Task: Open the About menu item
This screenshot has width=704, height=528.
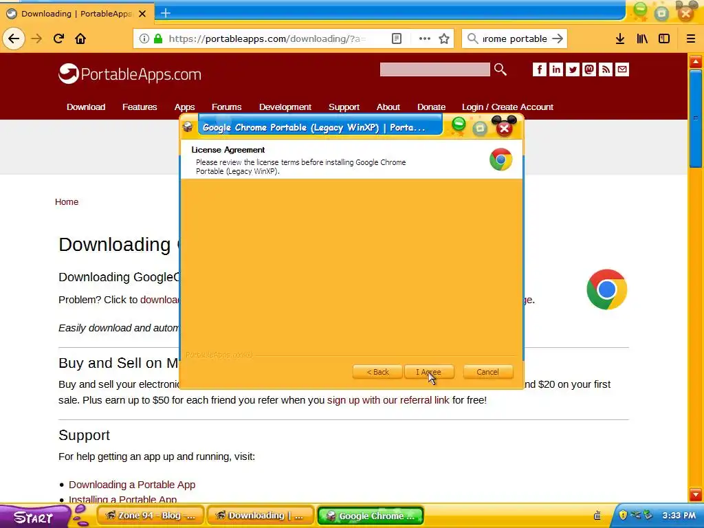Action: (388, 107)
